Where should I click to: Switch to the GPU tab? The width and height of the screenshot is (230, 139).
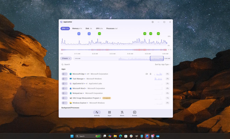99,28
